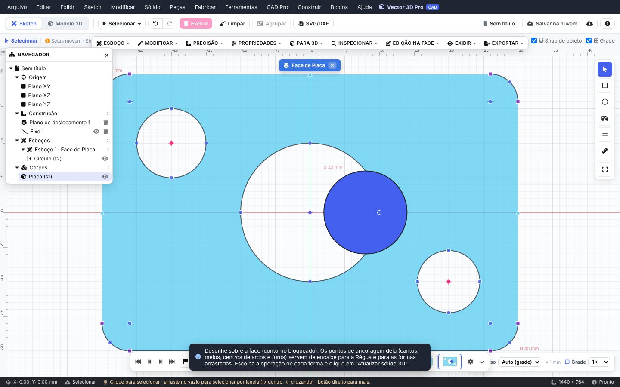Open the settings gear in bottom bar
The height and width of the screenshot is (387, 620).
coord(471,362)
